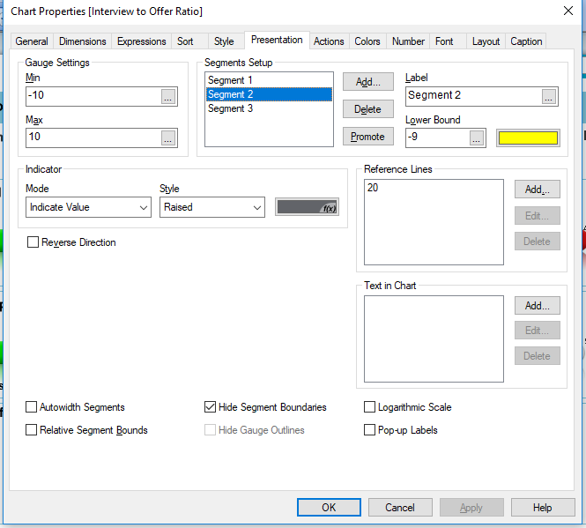Open the Colors tab

coord(367,41)
